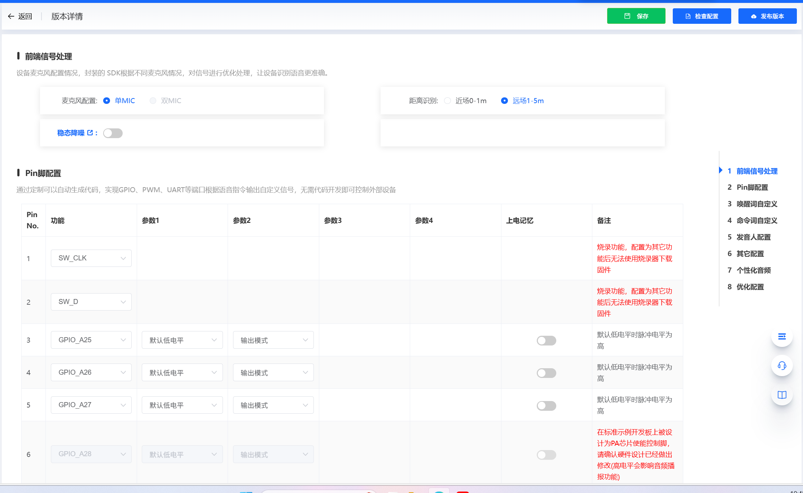Go to 个性化音频 in the outline
The image size is (803, 493).
click(753, 270)
